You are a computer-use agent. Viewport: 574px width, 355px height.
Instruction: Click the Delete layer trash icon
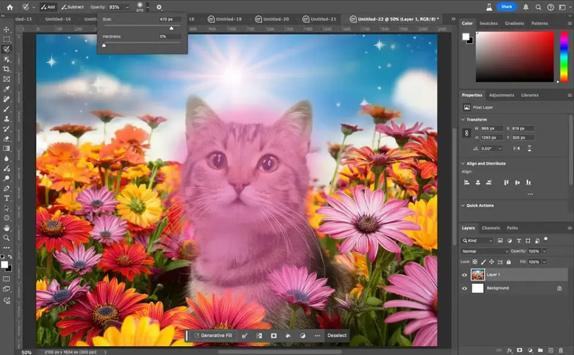point(561,350)
